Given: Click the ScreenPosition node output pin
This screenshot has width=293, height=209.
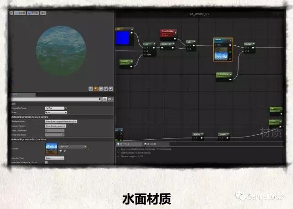Looking at the screenshot, I should coord(175,39).
